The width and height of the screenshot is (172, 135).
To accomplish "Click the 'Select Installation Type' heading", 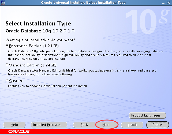I will [x=38, y=24].
